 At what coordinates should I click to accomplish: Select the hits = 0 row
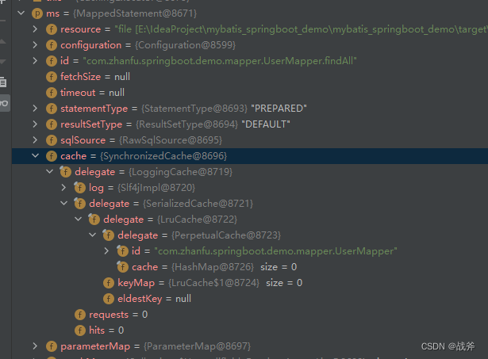(x=250, y=330)
